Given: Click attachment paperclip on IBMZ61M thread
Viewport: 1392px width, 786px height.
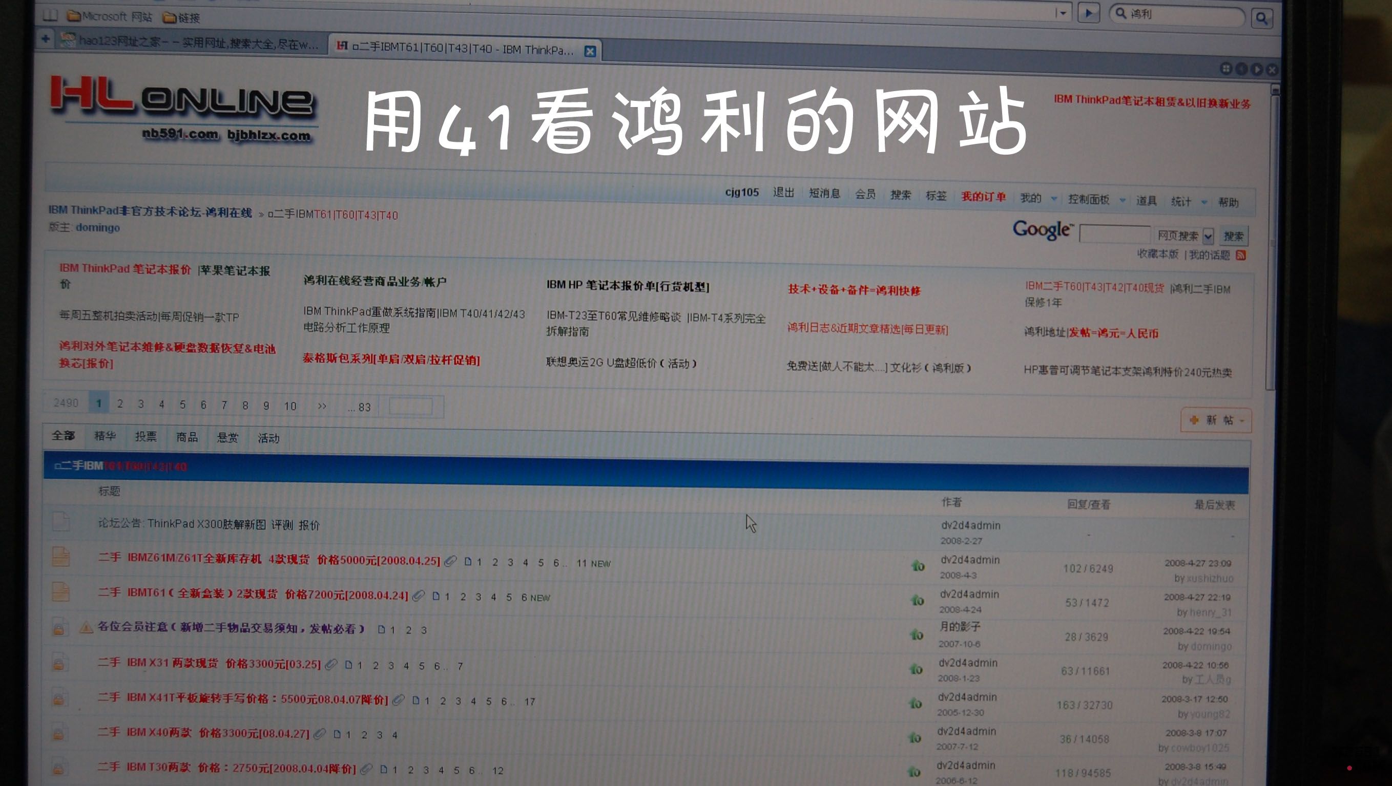Looking at the screenshot, I should pyautogui.click(x=450, y=562).
